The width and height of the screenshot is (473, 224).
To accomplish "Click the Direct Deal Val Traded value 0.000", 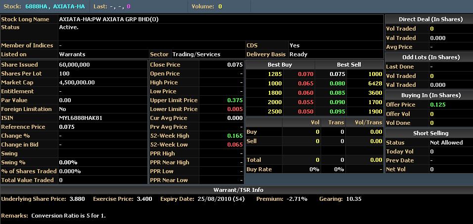I will (438, 38).
